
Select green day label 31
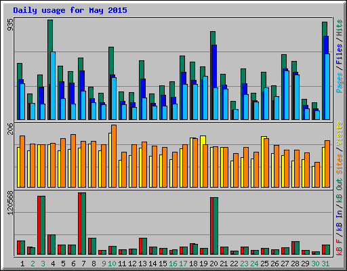pos(325,264)
